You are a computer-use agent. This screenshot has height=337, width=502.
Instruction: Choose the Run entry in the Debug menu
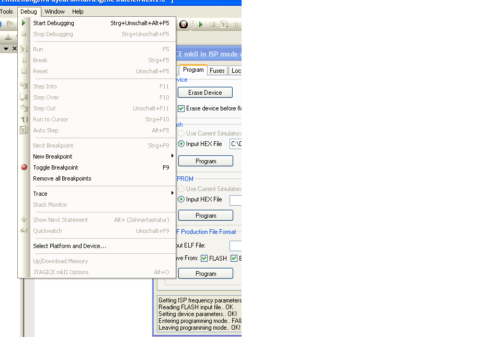pyautogui.click(x=97, y=49)
